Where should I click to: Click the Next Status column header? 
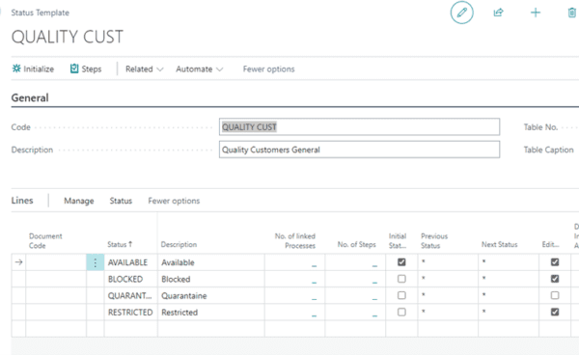[499, 244]
